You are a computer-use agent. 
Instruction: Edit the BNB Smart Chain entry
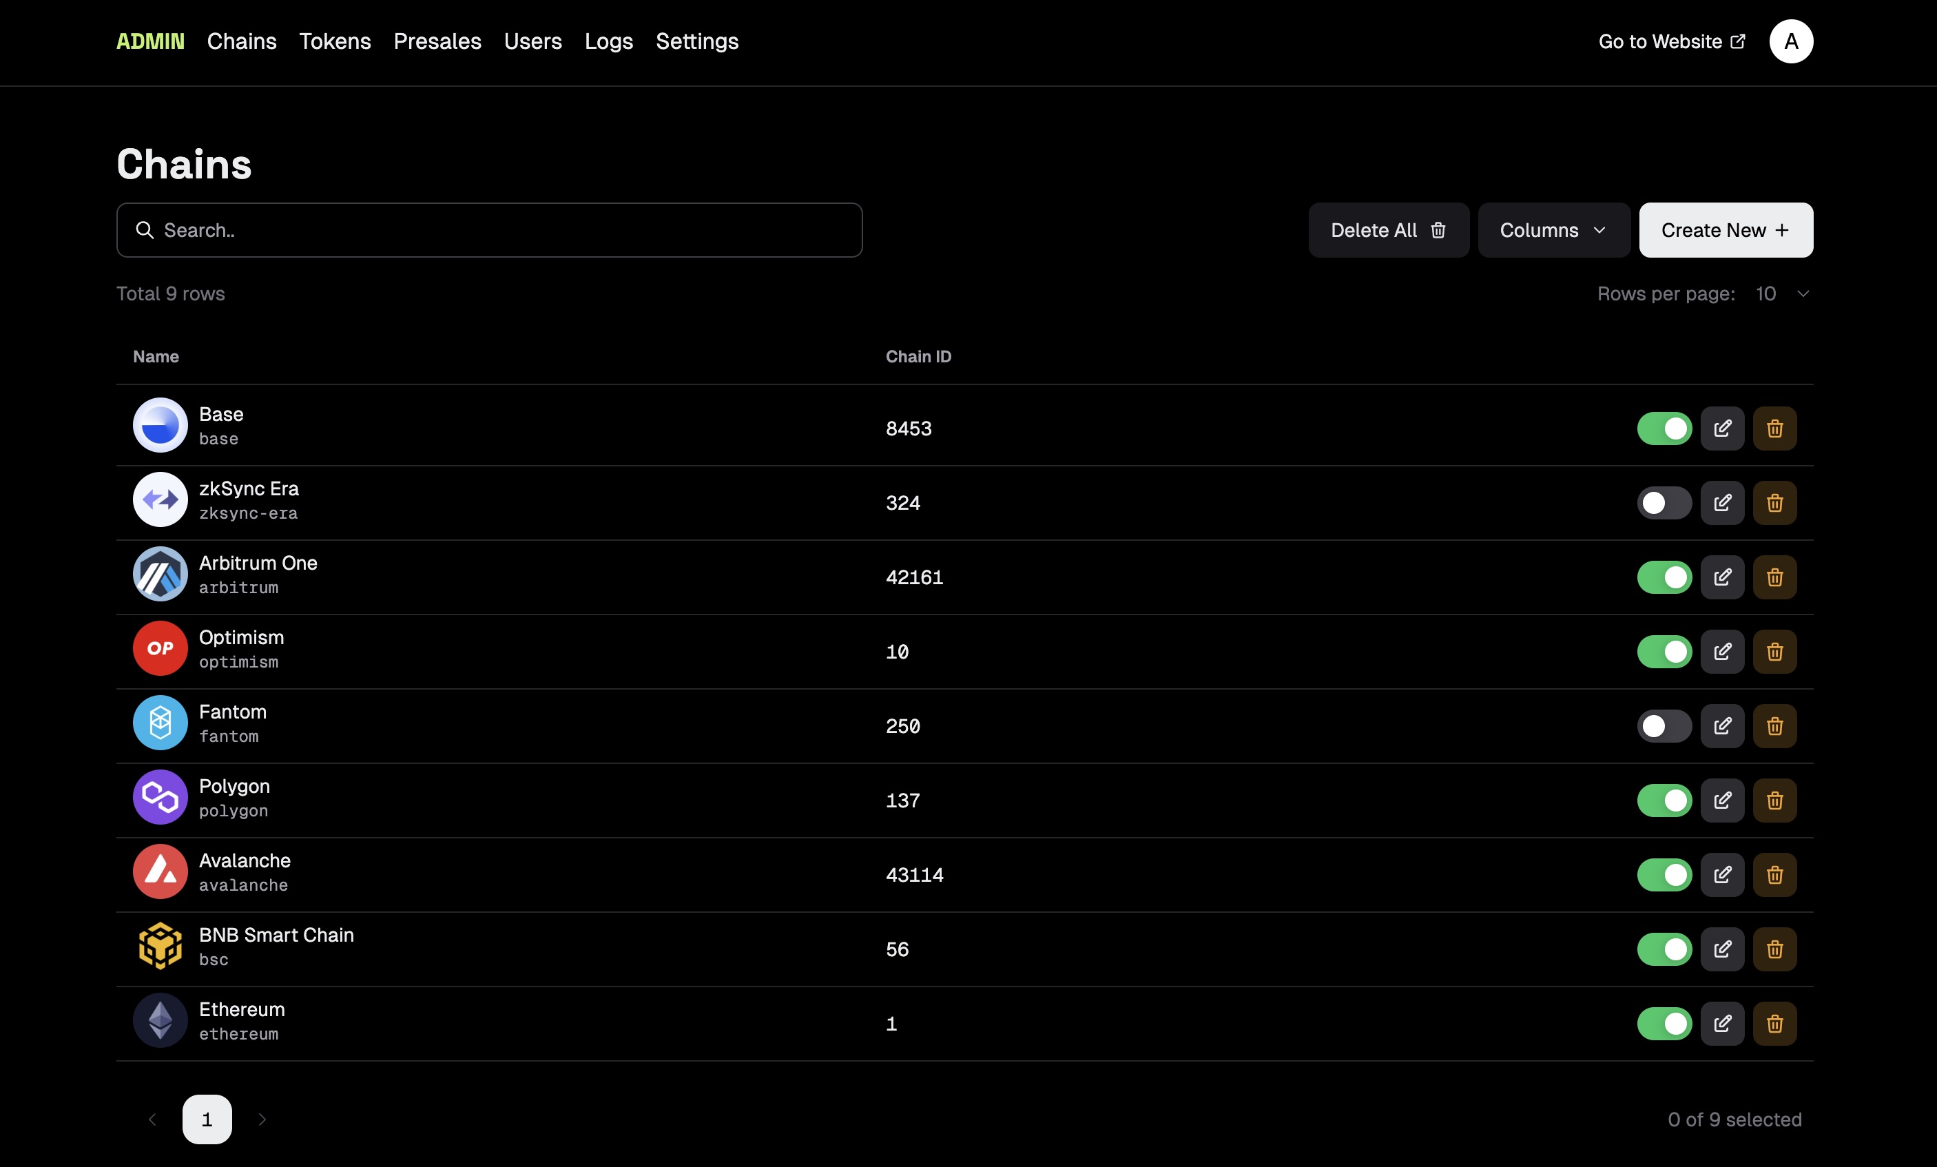pyautogui.click(x=1721, y=949)
